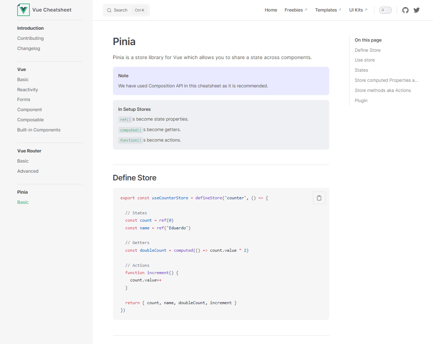Screen dimensions: 433x344
Task: Click the On this page heading
Action: point(368,40)
